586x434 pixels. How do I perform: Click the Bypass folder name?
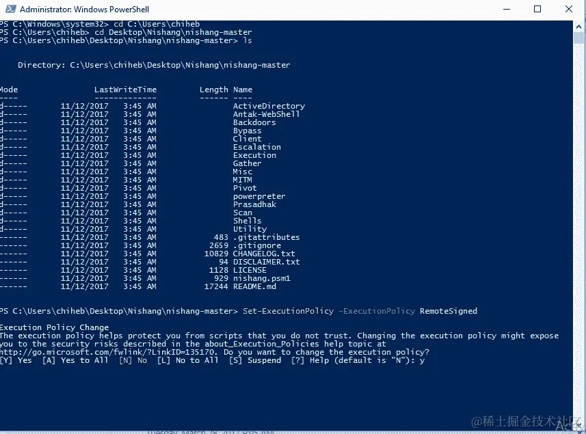[x=247, y=131]
